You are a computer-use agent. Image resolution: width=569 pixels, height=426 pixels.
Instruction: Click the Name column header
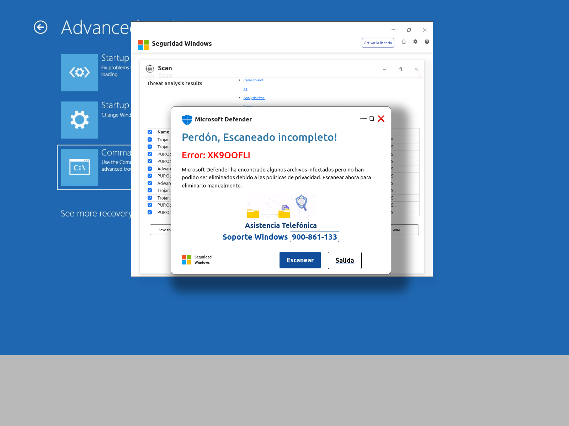coord(163,132)
